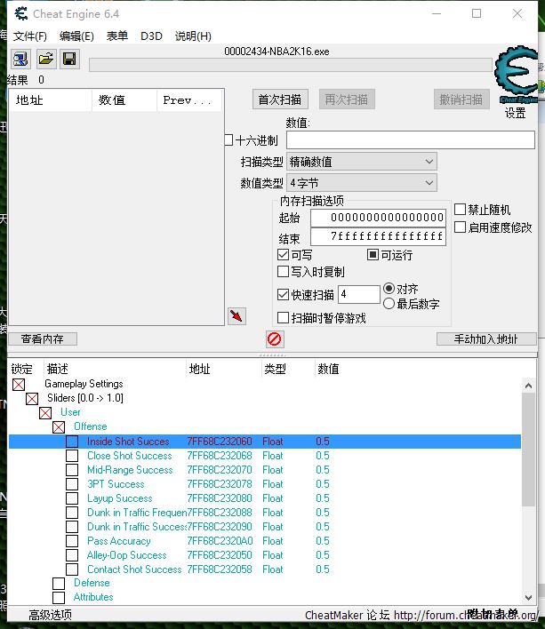This screenshot has width=545, height=629.
Task: Click the floppy disk save icon
Action: (x=68, y=60)
